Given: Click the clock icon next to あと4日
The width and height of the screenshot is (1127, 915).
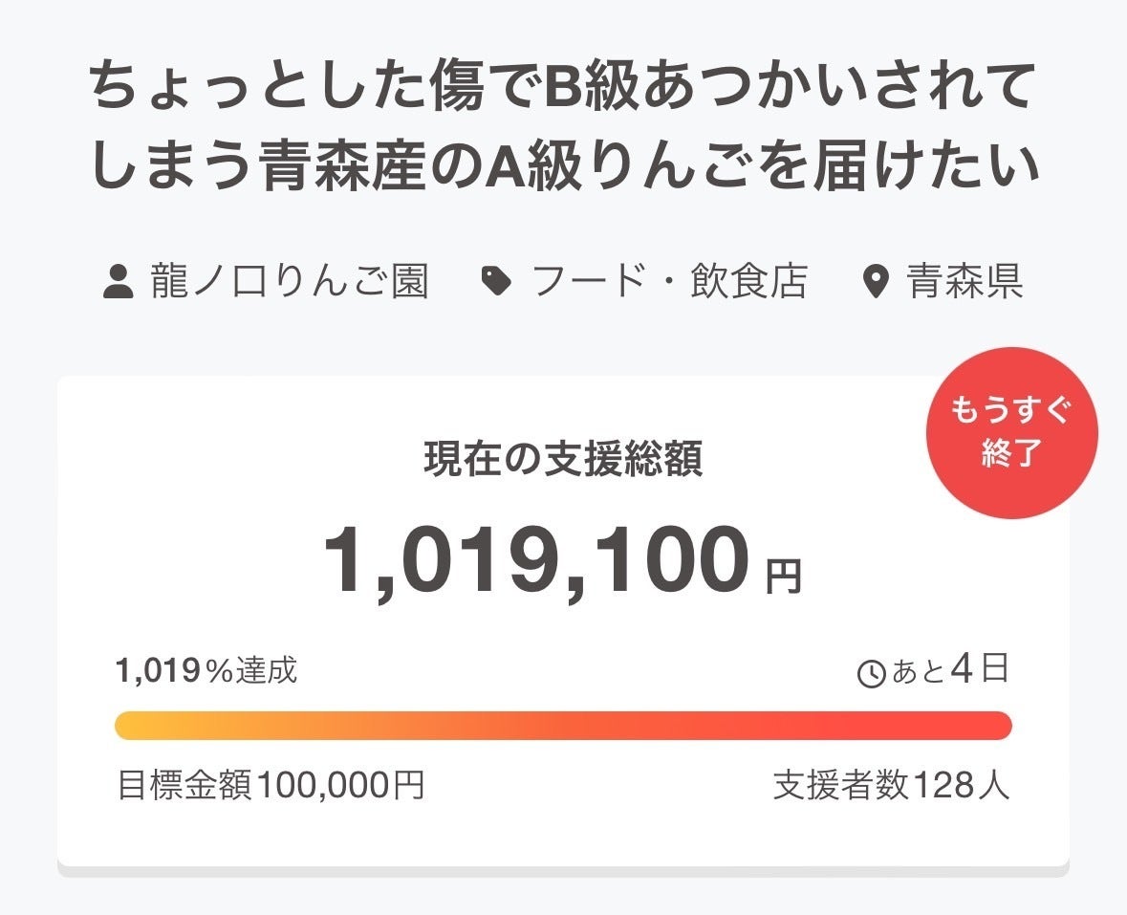Looking at the screenshot, I should [872, 674].
